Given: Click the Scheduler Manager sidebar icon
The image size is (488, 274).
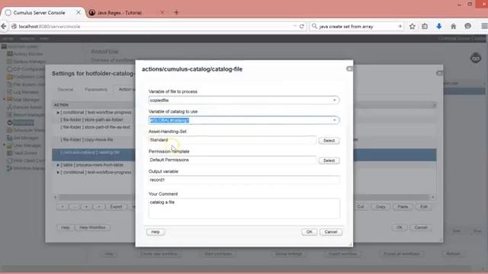Looking at the screenshot, I should (x=10, y=130).
